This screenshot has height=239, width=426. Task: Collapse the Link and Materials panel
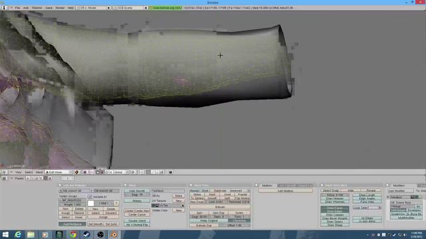point(60,185)
